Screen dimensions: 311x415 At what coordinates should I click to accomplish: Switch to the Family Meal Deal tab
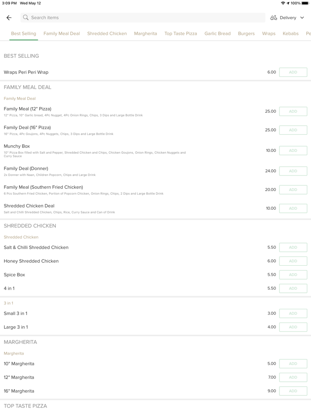click(62, 34)
